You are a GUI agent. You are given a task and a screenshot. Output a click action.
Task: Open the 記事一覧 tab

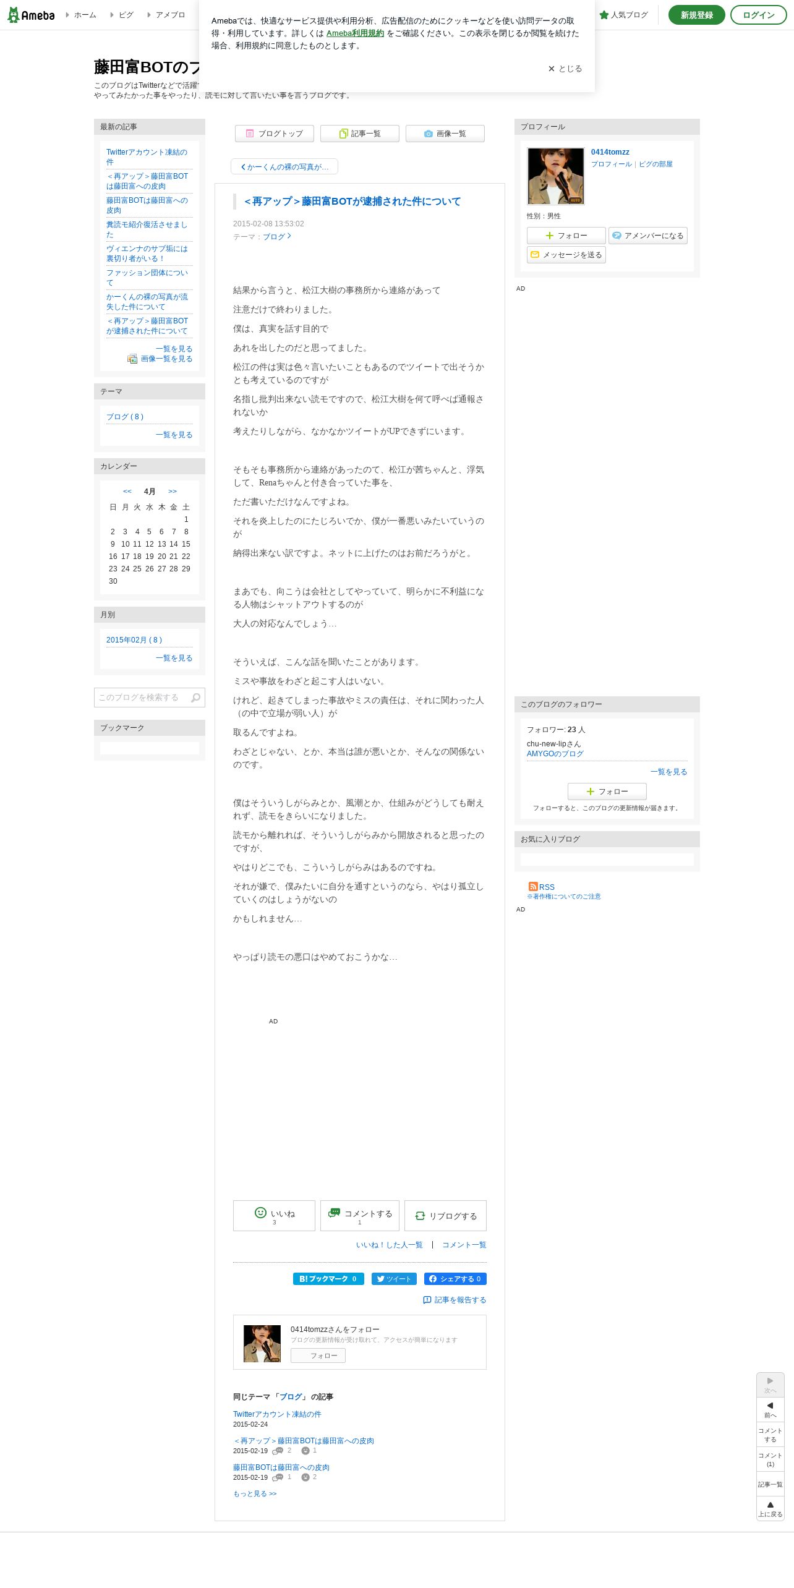click(359, 134)
